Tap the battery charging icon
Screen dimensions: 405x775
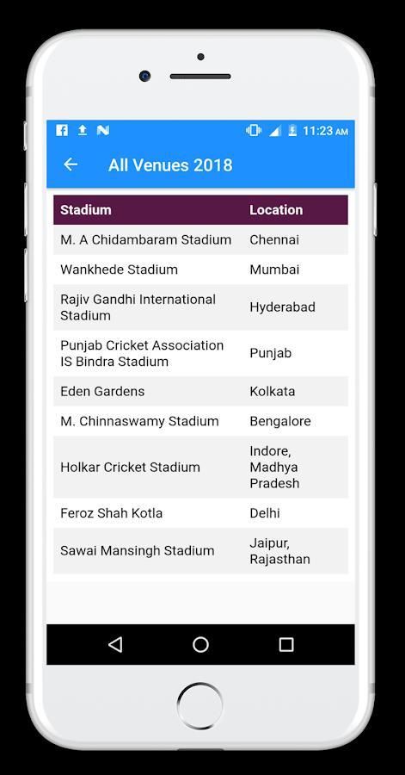(x=292, y=131)
